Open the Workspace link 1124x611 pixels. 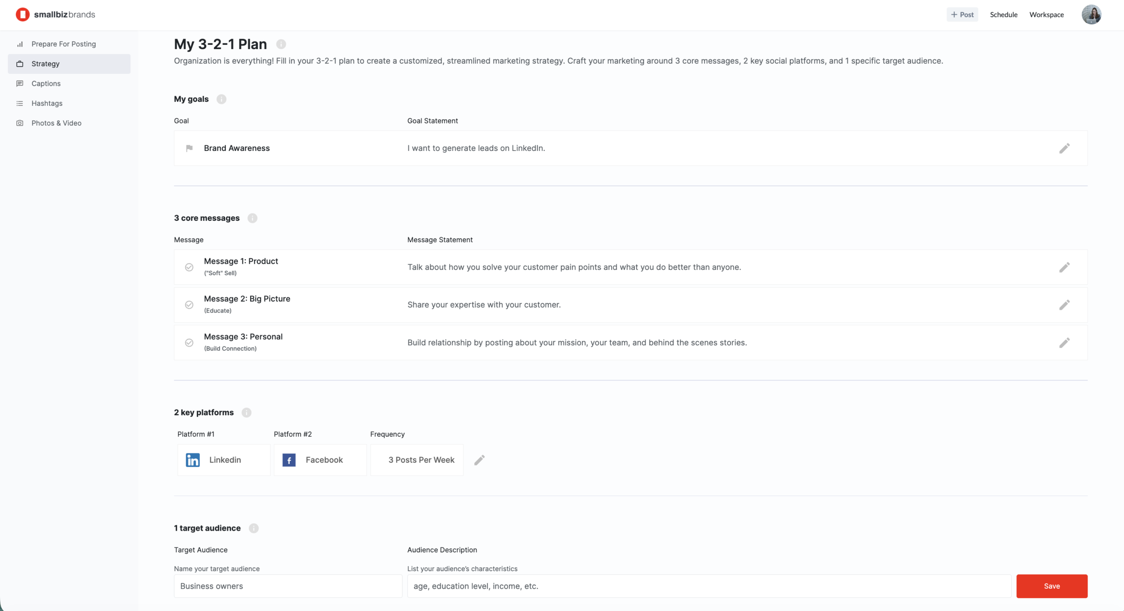(1046, 14)
